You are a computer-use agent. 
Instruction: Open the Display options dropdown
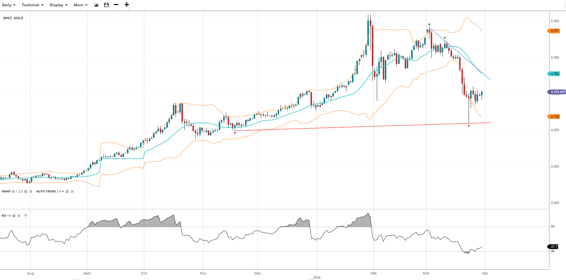coord(59,5)
